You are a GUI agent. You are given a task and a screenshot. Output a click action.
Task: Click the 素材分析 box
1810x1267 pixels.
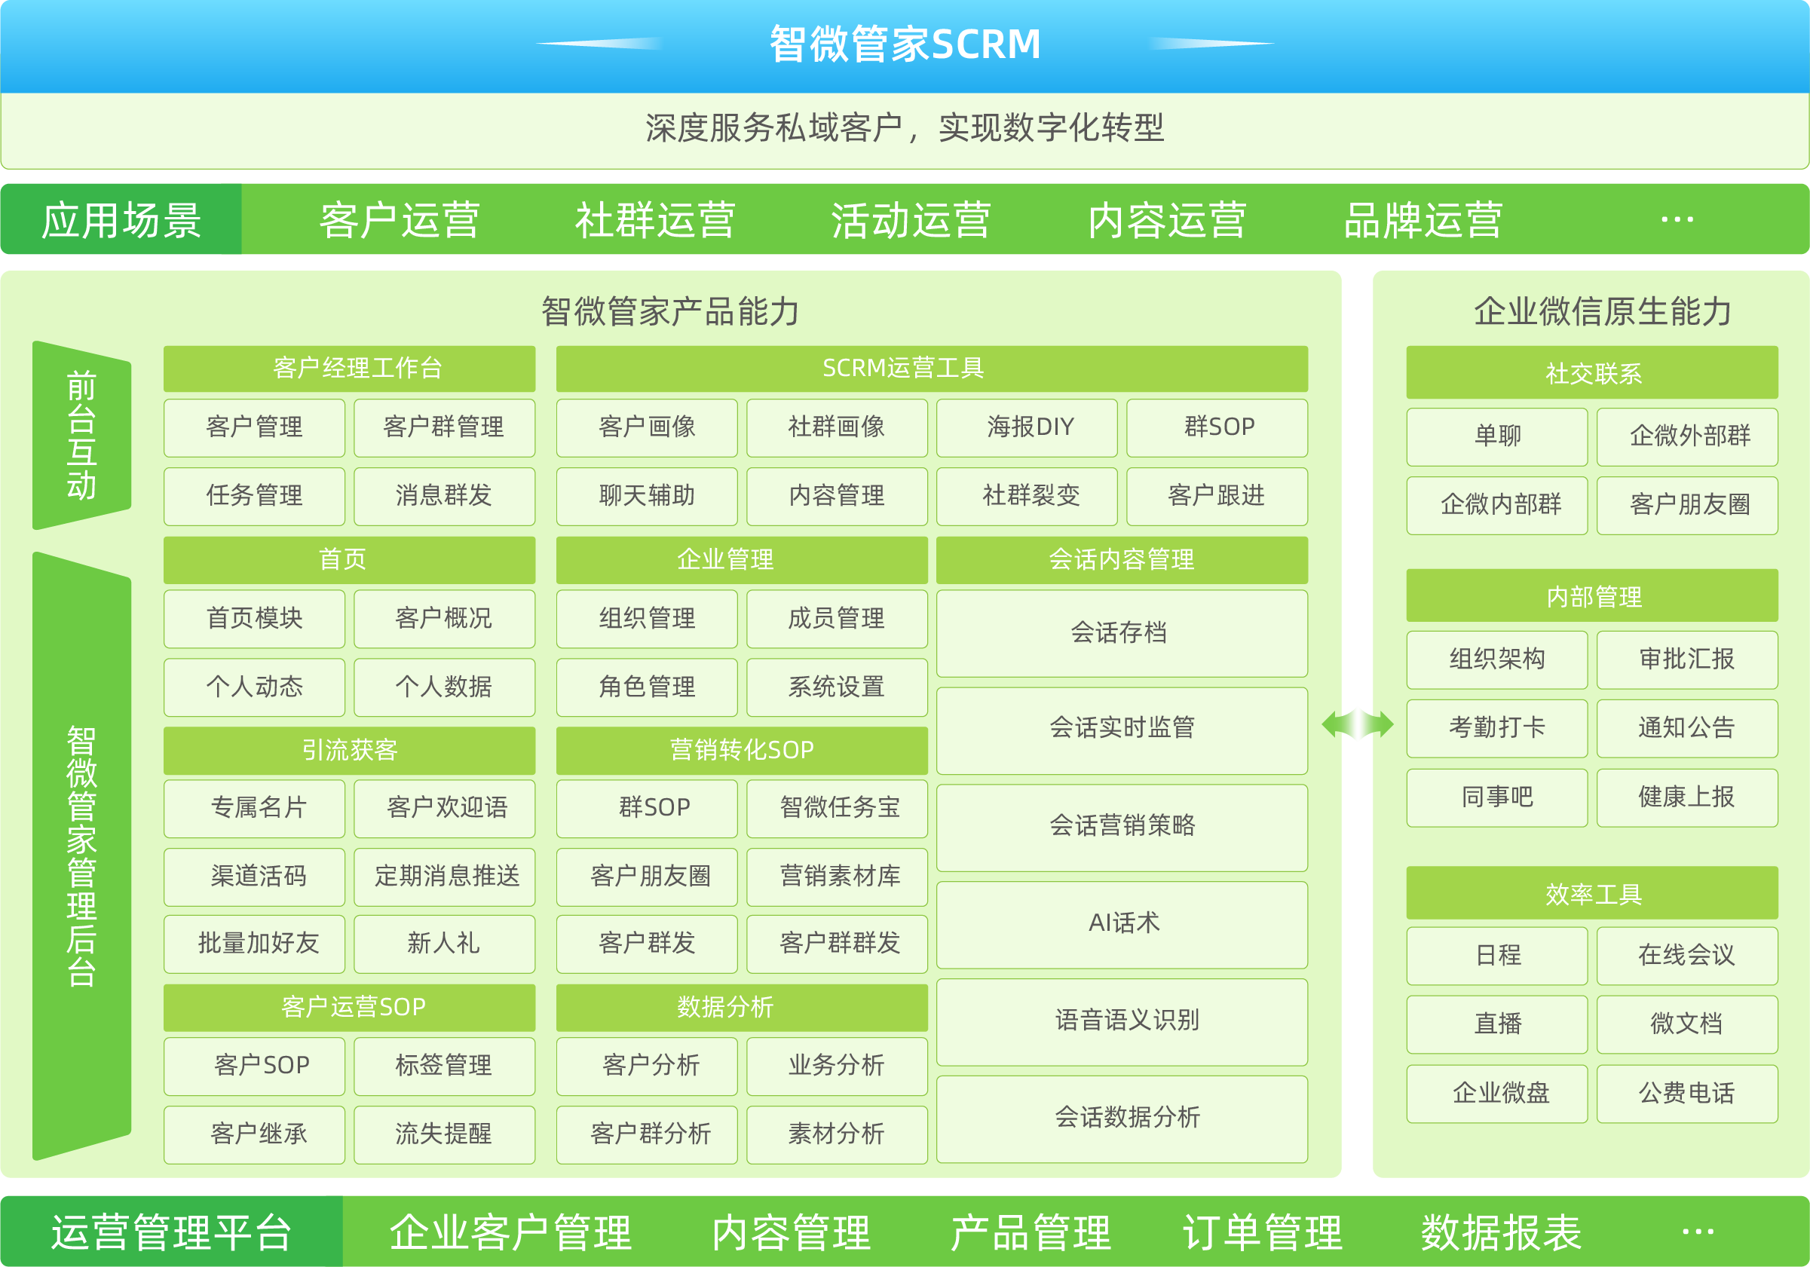coord(838,1135)
